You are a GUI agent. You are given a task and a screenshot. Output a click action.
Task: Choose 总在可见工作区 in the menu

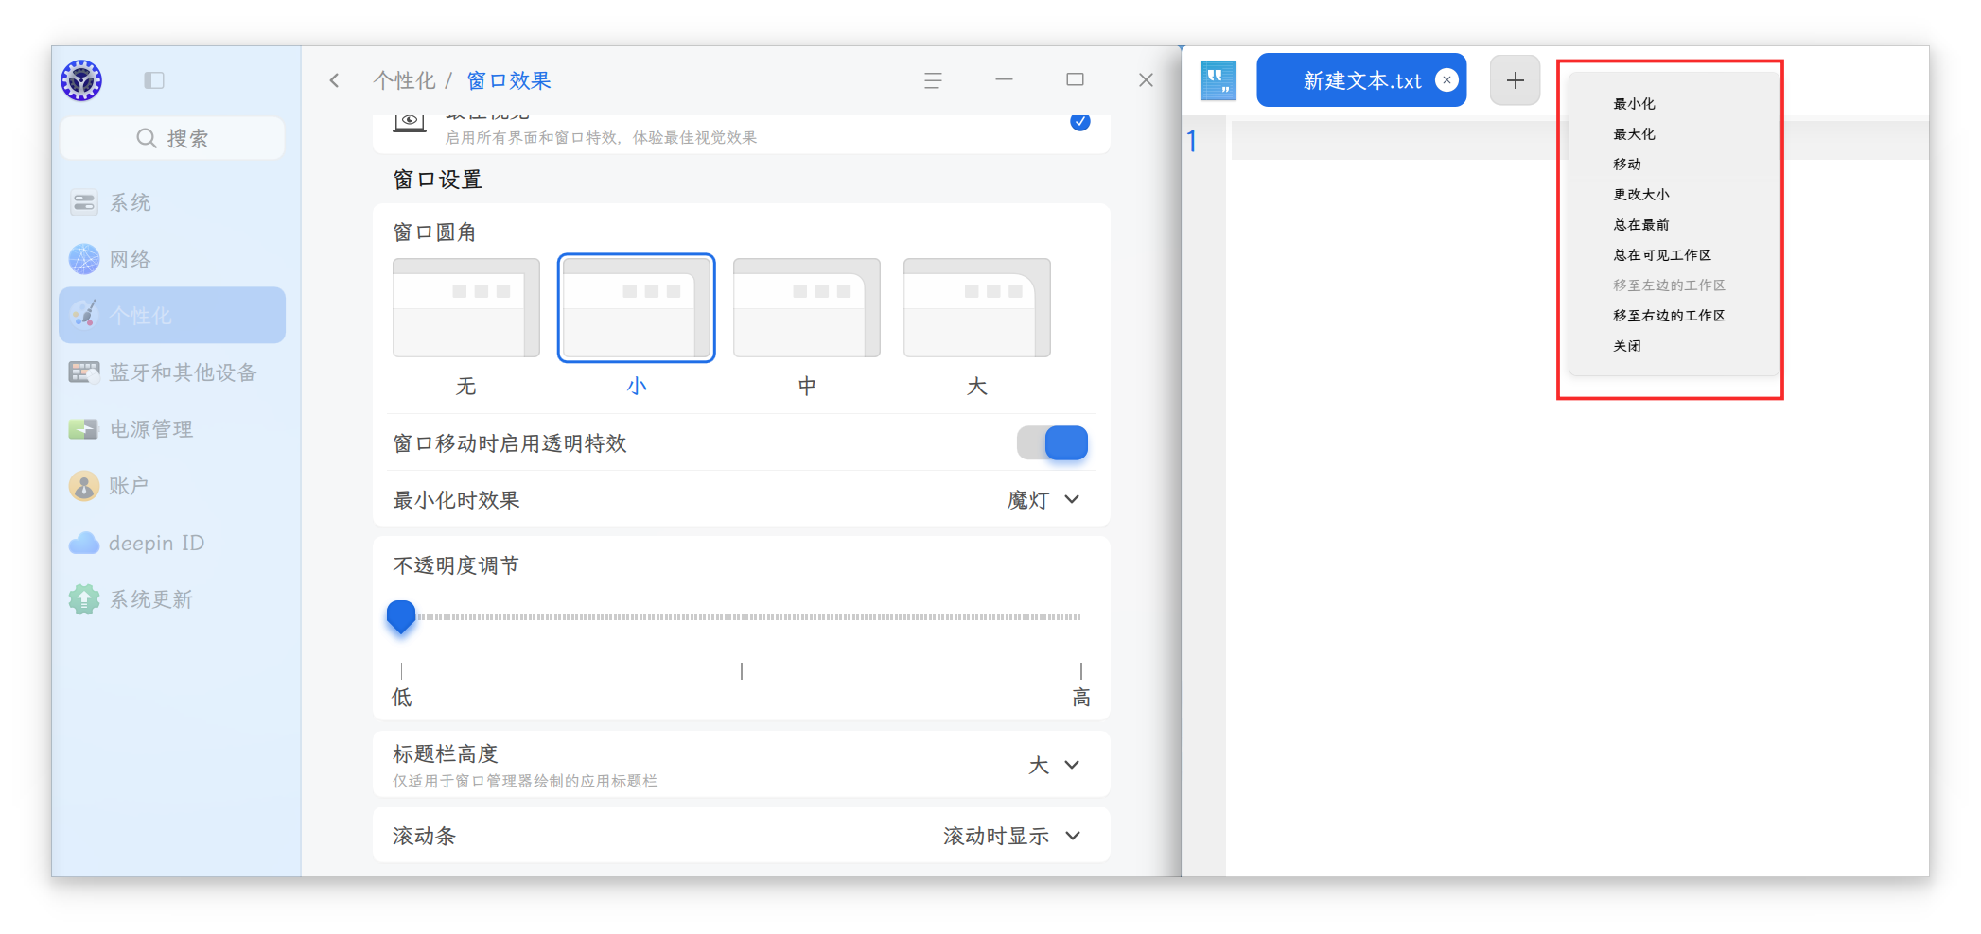point(1674,255)
